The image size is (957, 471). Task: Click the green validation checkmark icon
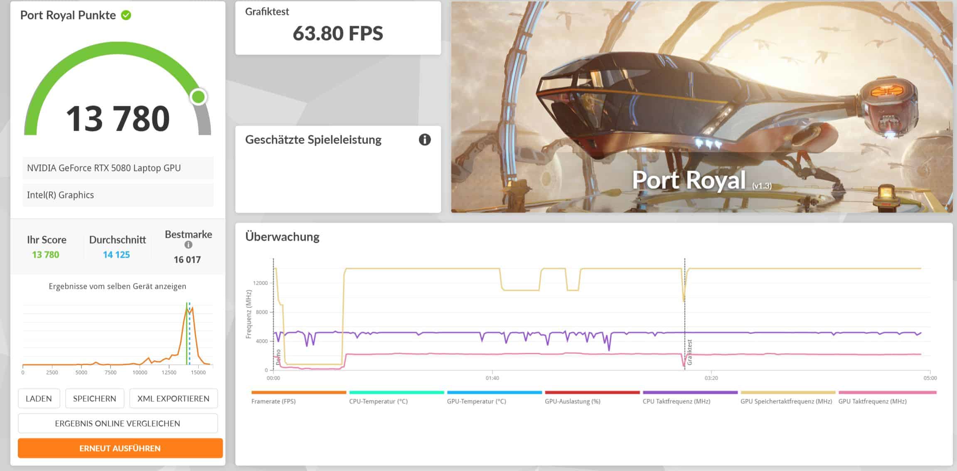click(x=126, y=15)
